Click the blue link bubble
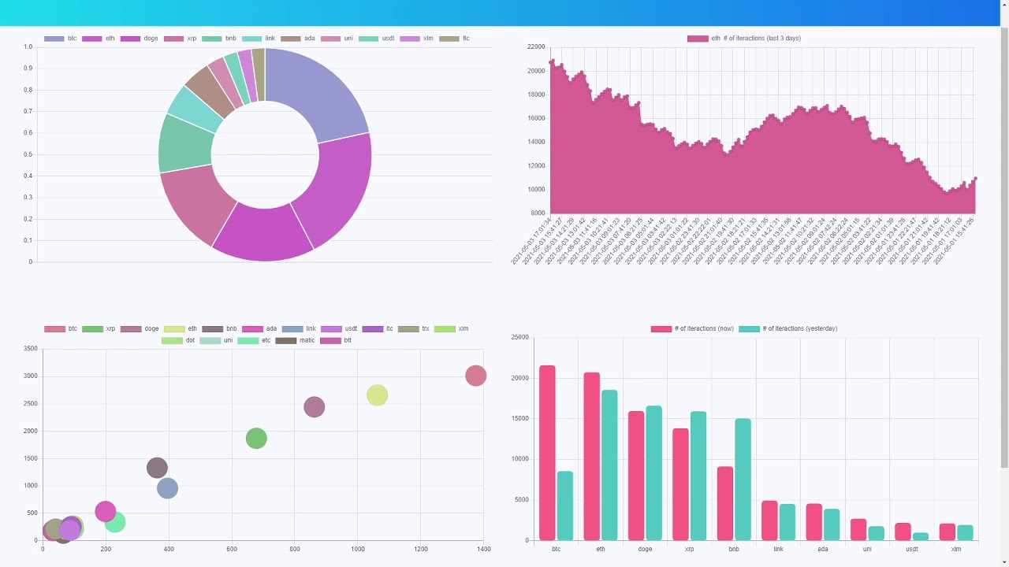 tap(167, 488)
